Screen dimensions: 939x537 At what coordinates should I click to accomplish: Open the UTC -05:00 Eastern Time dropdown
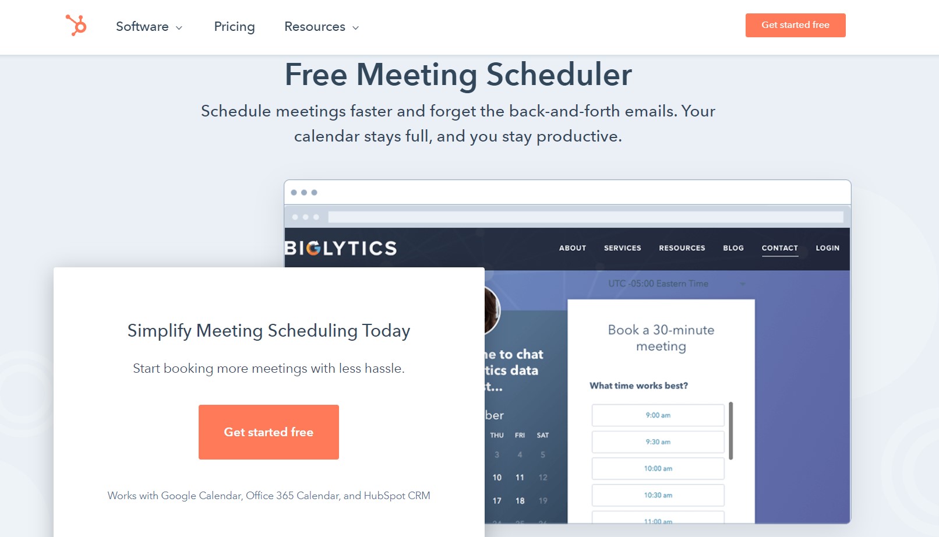pyautogui.click(x=676, y=284)
